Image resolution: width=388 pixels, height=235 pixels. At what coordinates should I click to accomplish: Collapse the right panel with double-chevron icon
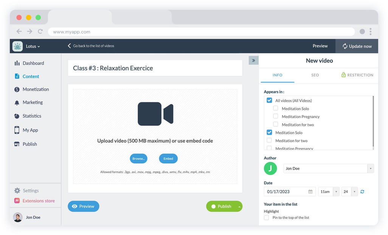253,61
